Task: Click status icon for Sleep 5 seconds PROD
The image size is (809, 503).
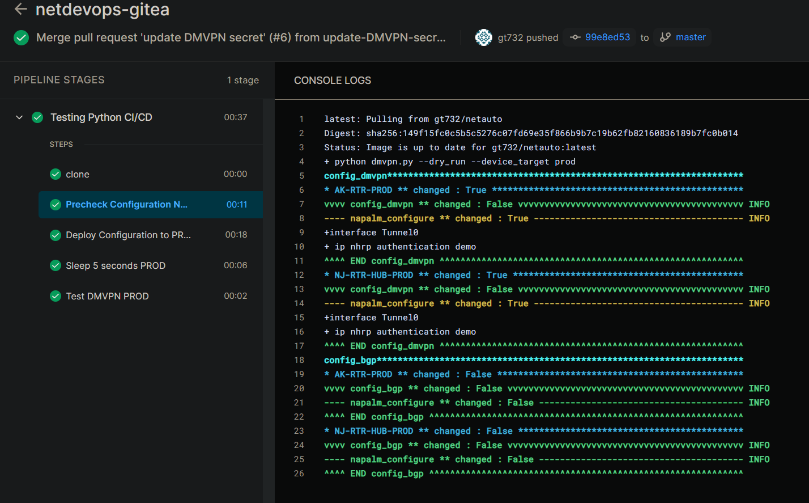Action: [56, 265]
